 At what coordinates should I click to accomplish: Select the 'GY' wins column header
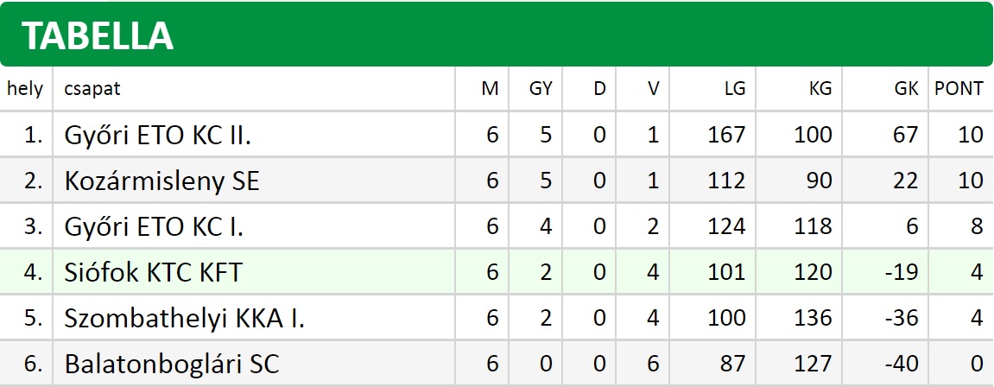click(541, 89)
